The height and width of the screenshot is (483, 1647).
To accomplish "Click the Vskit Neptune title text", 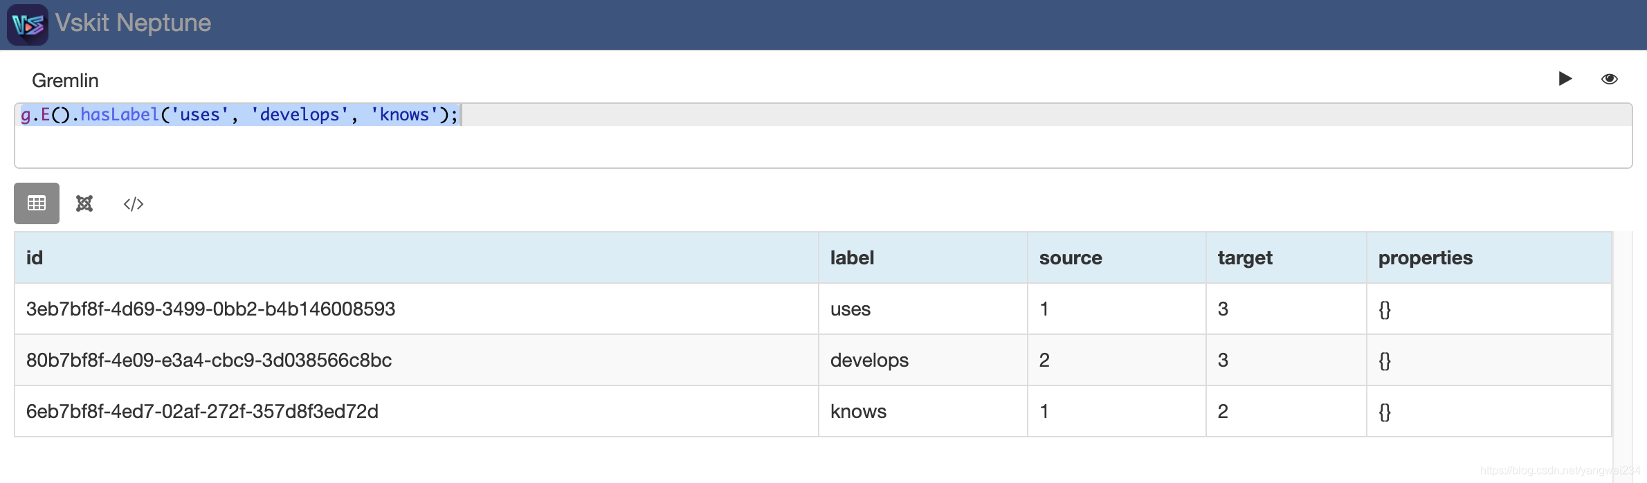I will click(133, 24).
